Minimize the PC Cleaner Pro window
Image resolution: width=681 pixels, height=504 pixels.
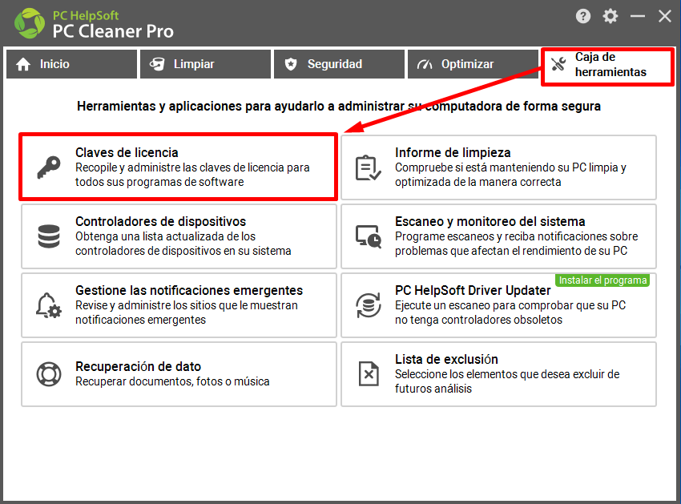click(638, 17)
